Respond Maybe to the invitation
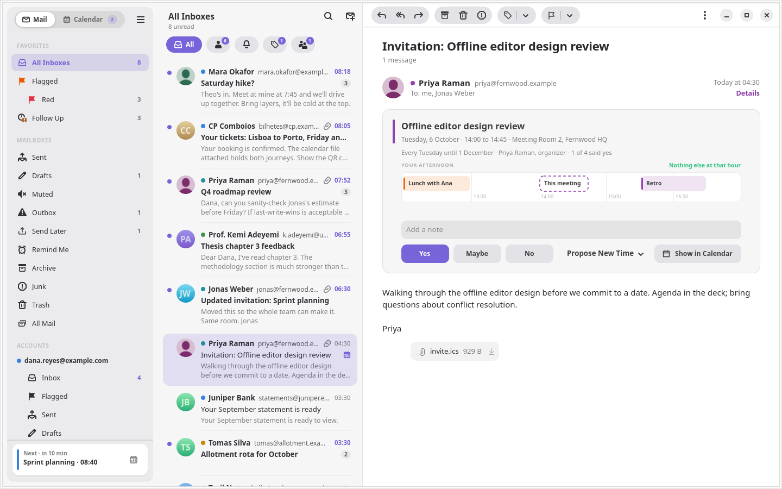Screen dimensions: 782x489 tap(477, 254)
